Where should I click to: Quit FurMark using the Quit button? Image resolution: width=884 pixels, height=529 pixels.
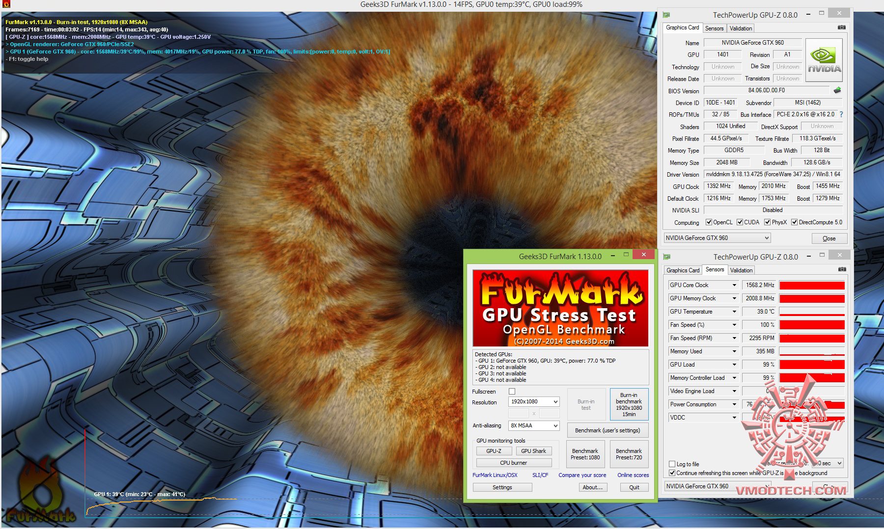(634, 487)
